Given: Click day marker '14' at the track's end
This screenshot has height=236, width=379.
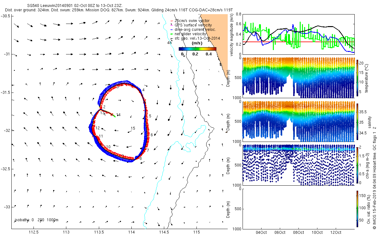Looking at the screenshot, I should pyautogui.click(x=118, y=115).
